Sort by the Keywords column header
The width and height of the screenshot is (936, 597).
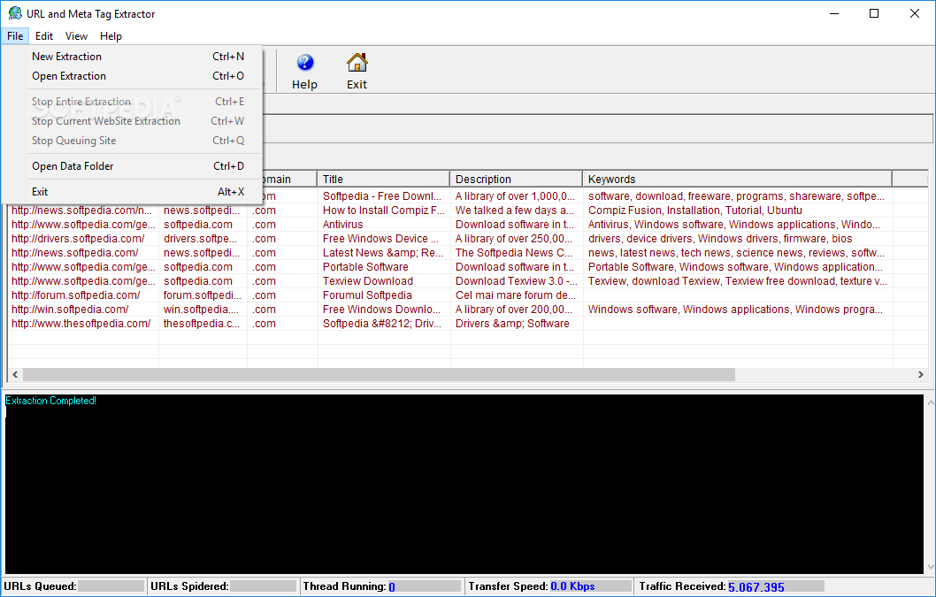tap(737, 179)
